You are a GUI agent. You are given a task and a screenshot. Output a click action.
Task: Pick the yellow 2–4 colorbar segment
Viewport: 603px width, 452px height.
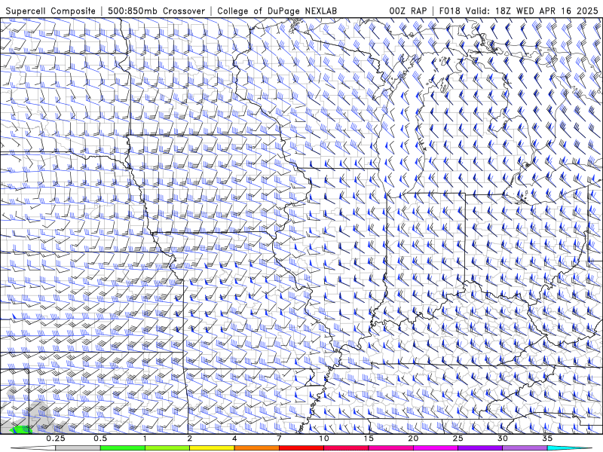212,448
